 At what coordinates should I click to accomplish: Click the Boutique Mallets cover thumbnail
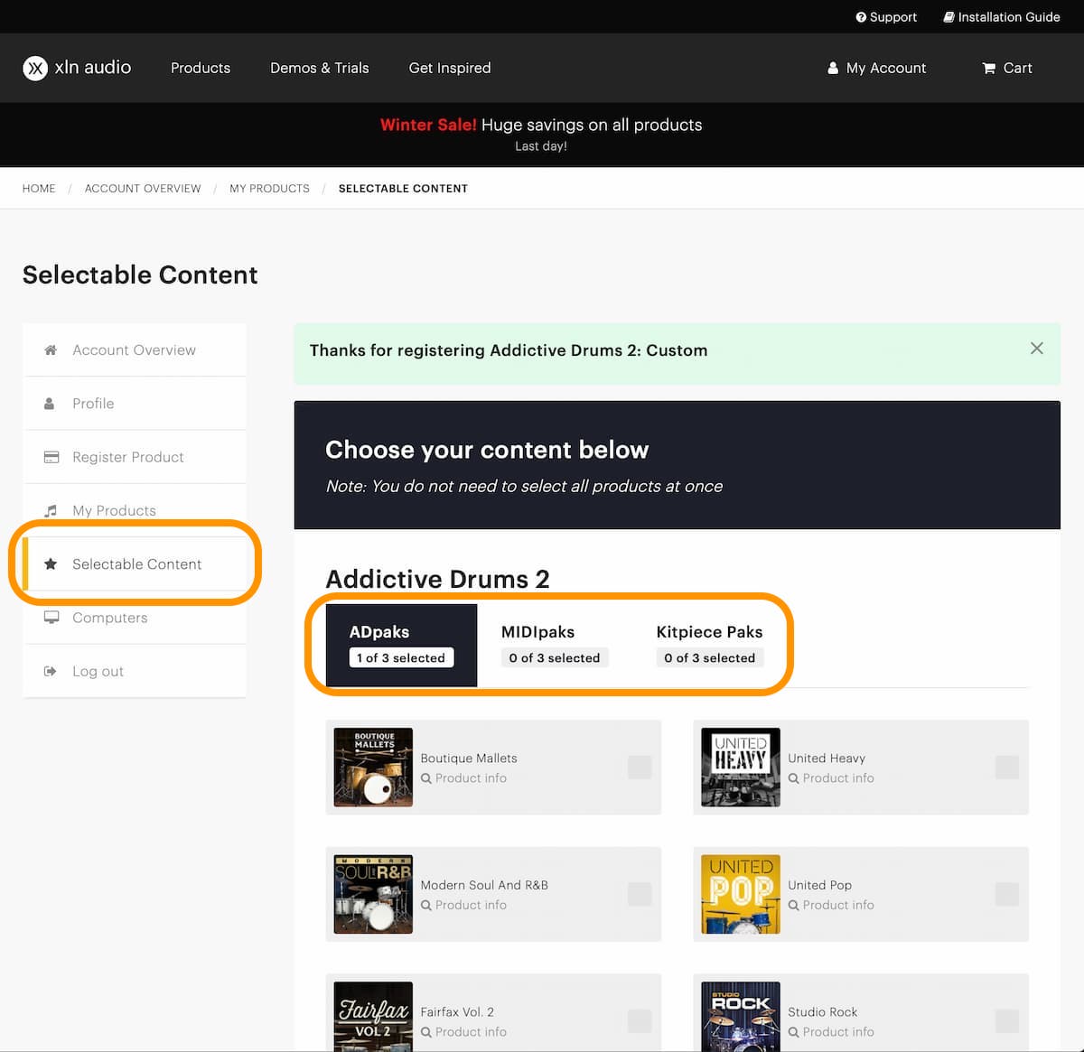(x=373, y=768)
